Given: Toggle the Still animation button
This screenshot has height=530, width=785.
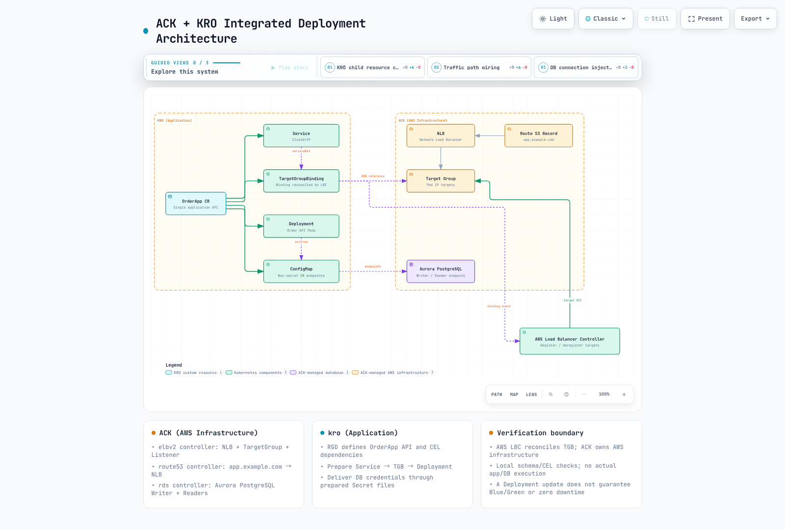Looking at the screenshot, I should (x=657, y=19).
